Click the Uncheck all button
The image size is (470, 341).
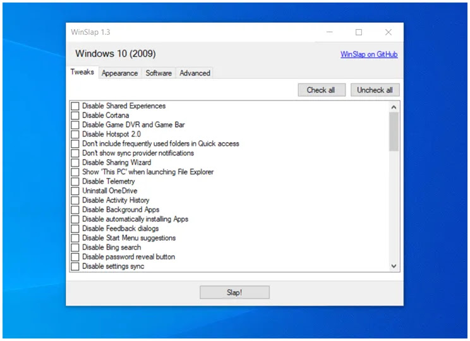375,90
